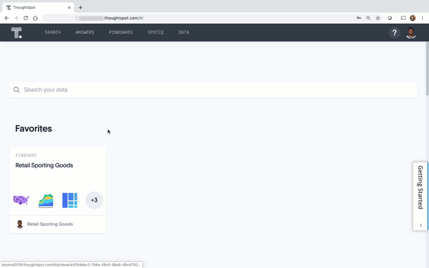Open the DATA nav item
The height and width of the screenshot is (268, 429).
tap(184, 32)
